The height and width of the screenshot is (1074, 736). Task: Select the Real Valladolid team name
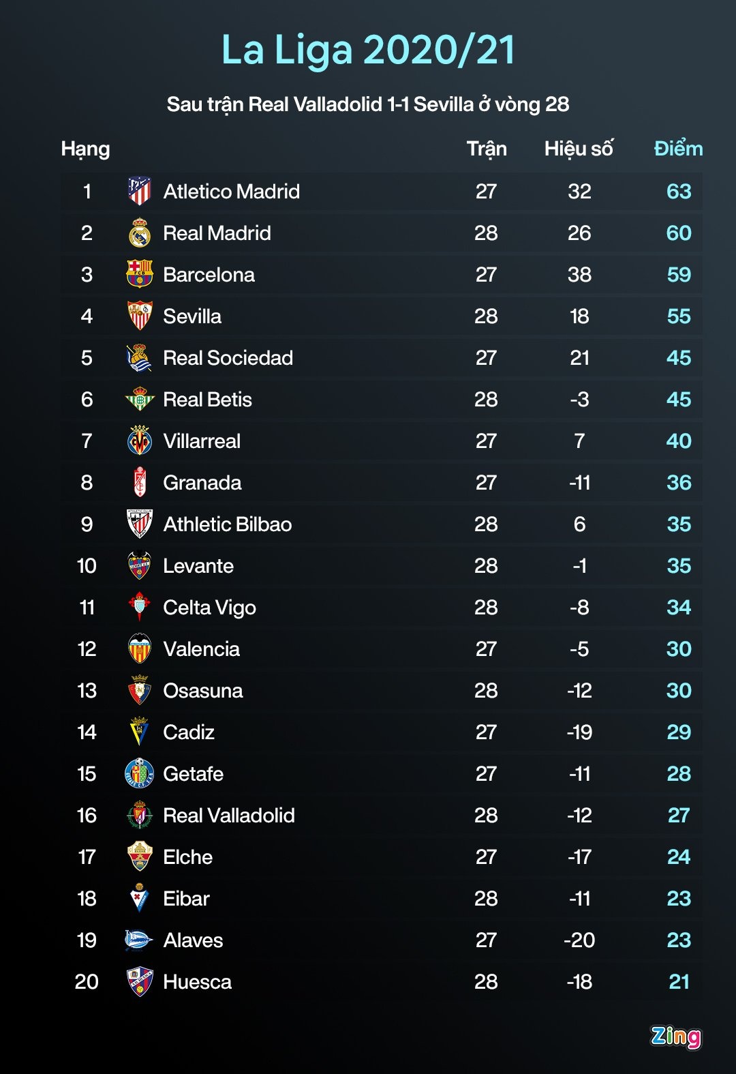(229, 816)
